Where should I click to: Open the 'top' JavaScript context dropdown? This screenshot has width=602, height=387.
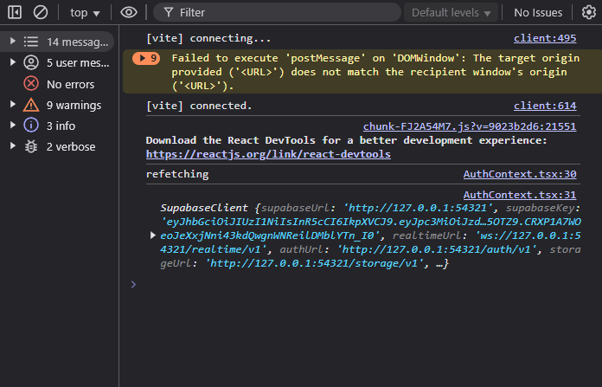tap(85, 13)
